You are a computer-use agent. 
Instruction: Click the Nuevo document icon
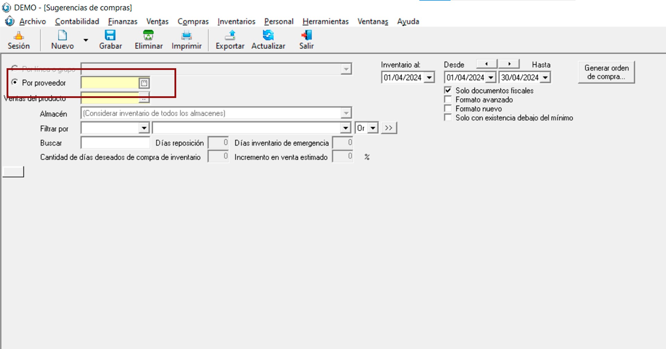coord(62,36)
